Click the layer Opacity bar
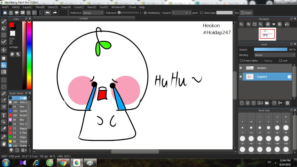The image size is (297, 167). 271,49
